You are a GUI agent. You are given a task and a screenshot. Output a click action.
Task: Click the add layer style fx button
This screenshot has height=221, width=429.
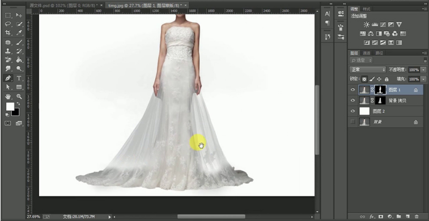click(x=372, y=216)
